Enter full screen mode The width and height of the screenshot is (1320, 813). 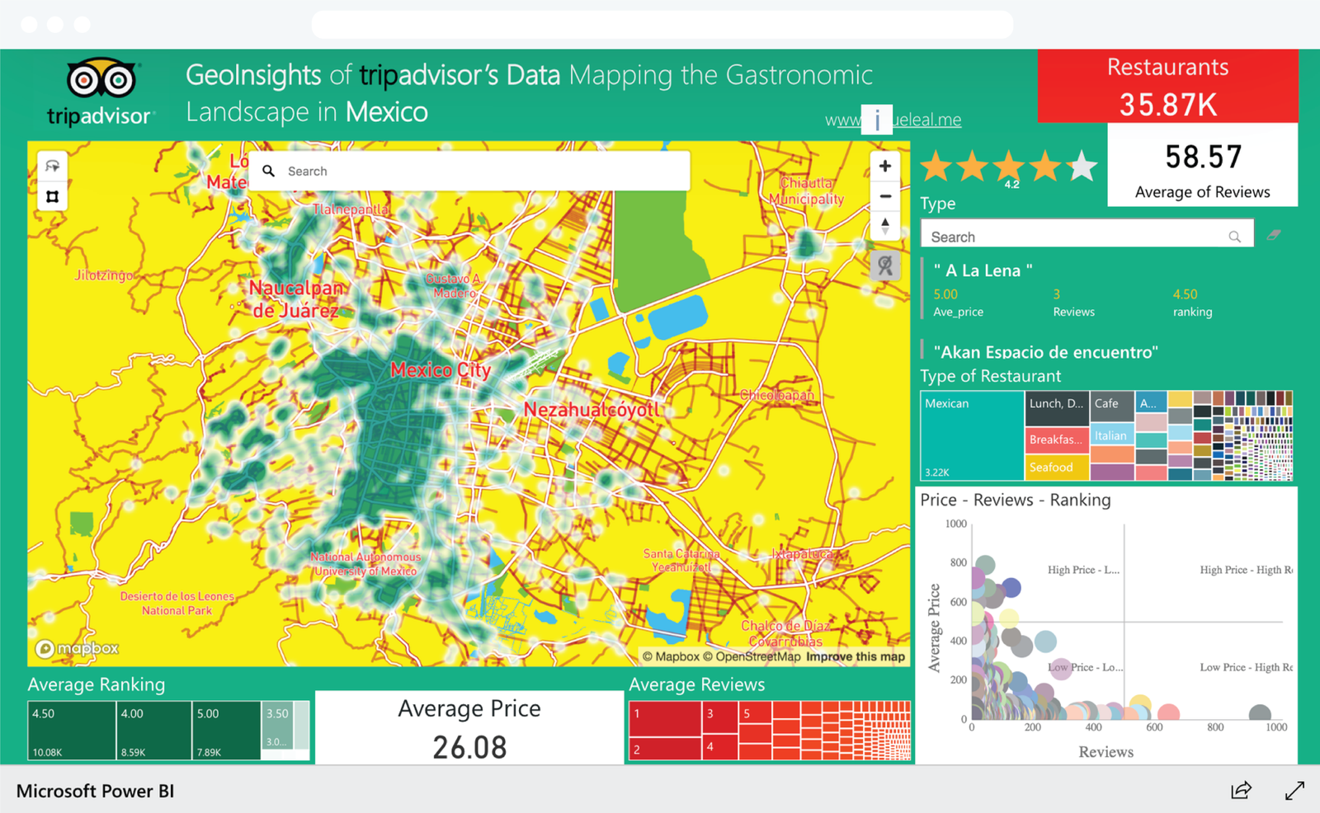[x=1294, y=790]
